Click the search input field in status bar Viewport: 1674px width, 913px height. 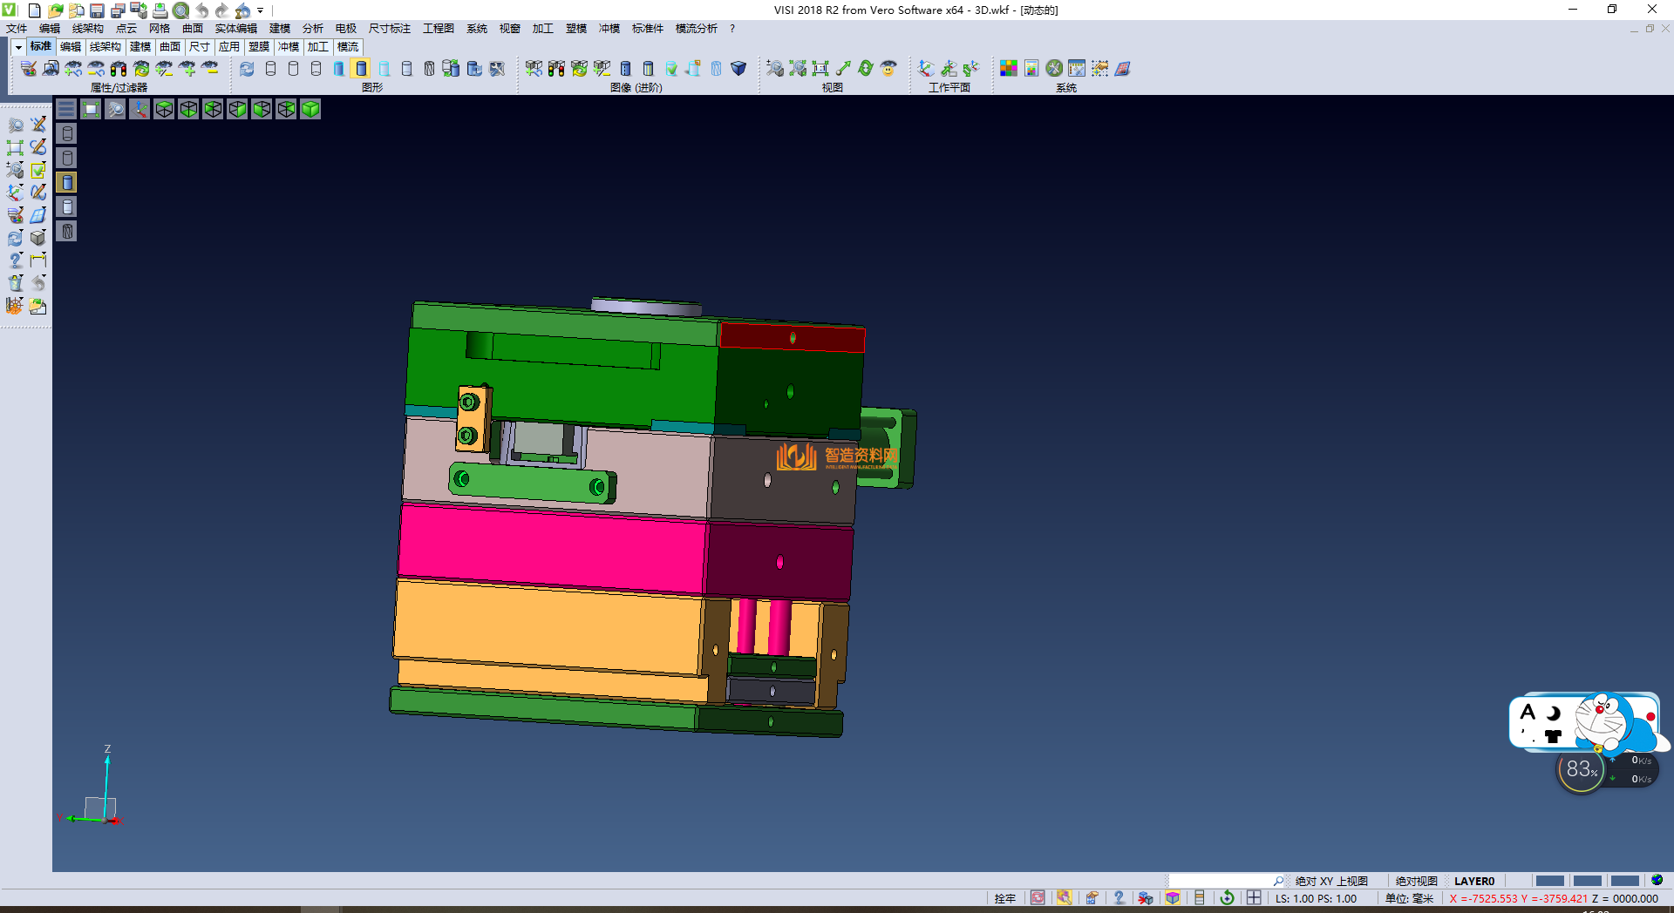click(1221, 881)
